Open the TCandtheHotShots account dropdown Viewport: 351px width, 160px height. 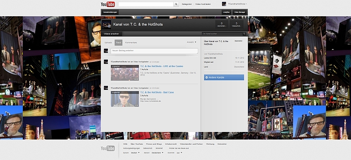[x=237, y=4]
